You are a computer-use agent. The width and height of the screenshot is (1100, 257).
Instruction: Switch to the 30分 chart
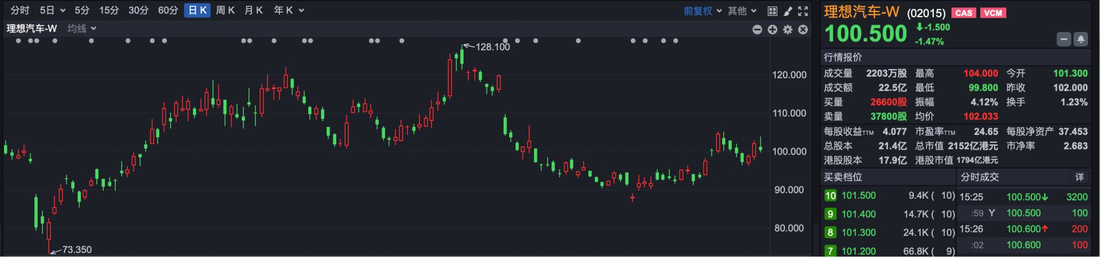138,10
